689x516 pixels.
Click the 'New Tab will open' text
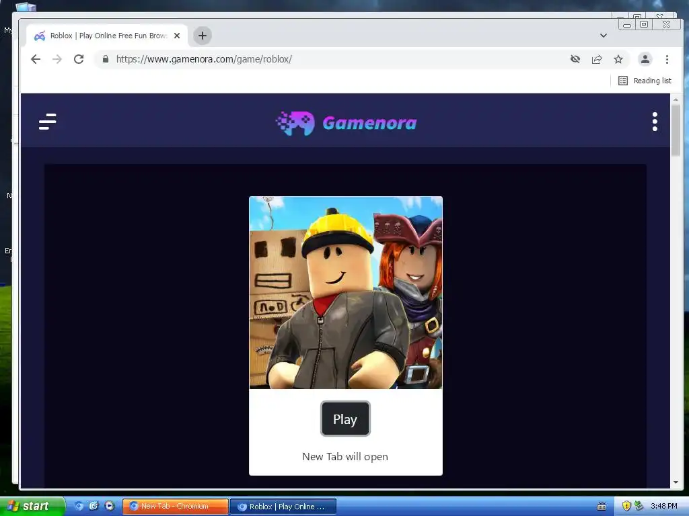pos(345,456)
